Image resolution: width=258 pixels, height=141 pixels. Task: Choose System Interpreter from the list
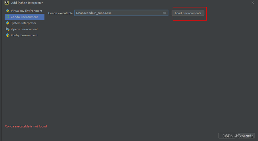click(24, 23)
